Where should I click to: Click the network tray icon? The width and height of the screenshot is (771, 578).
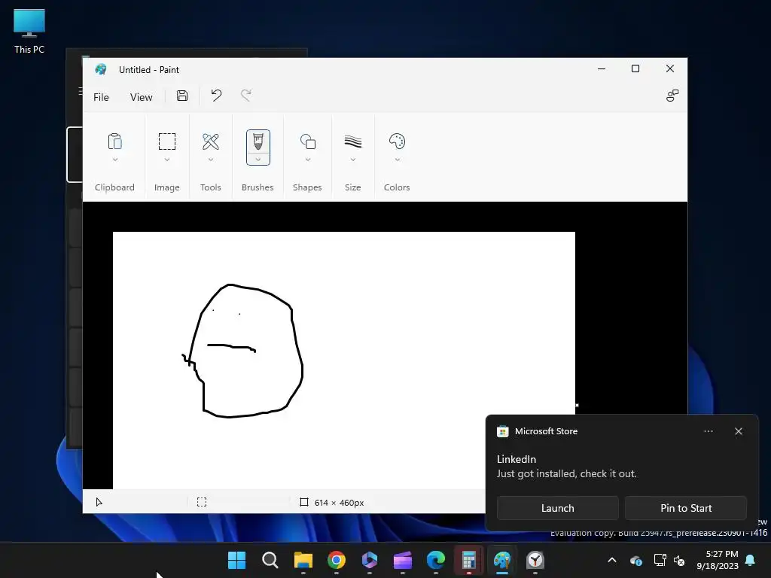[x=660, y=560]
